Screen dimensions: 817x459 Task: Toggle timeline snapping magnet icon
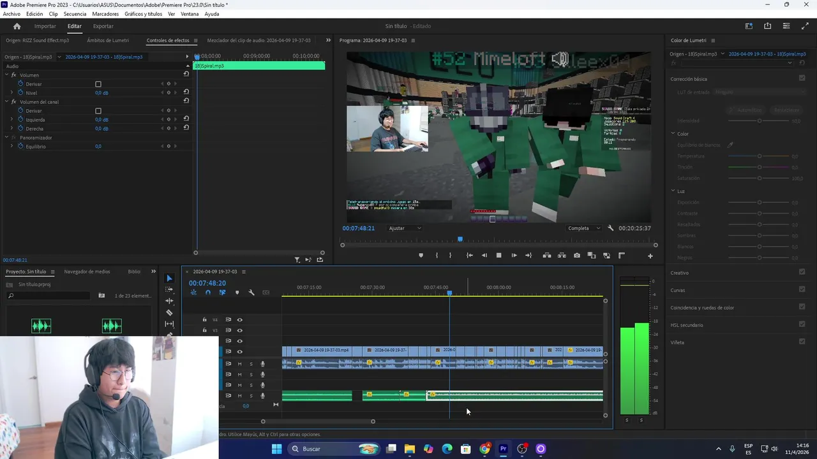[208, 293]
